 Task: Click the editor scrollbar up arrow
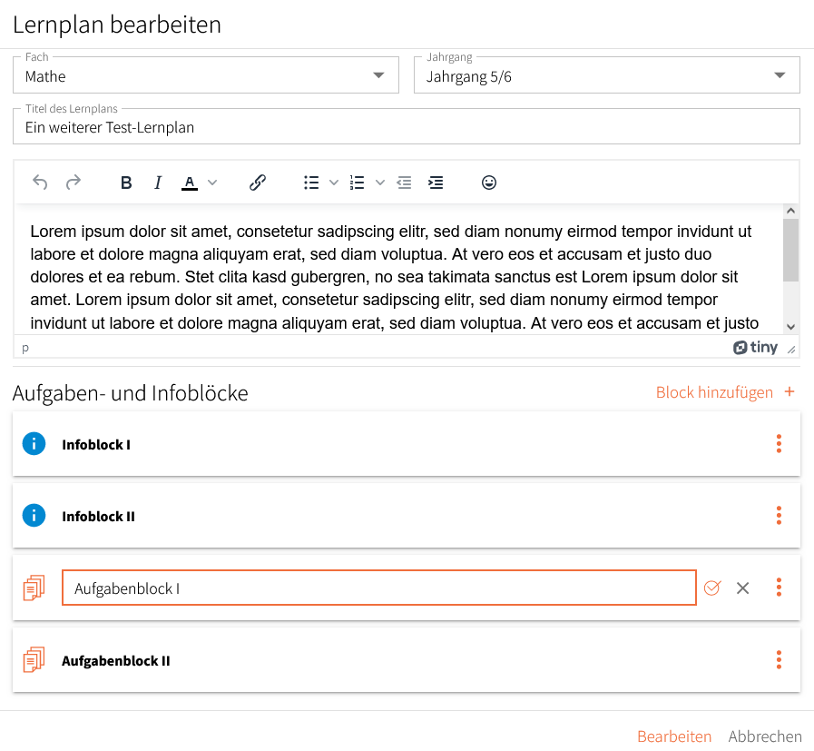(790, 211)
